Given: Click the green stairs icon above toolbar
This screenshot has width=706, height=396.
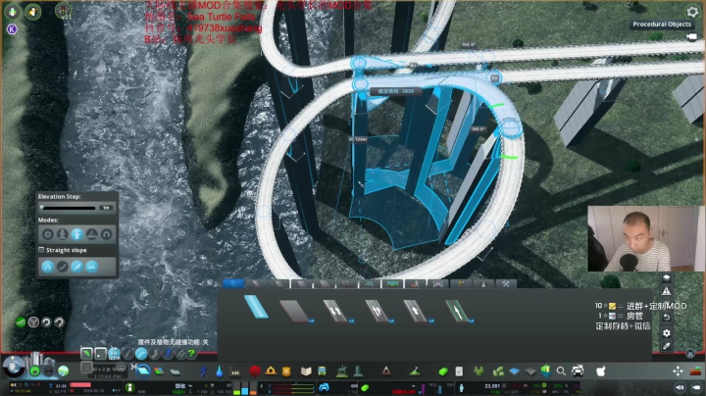Looking at the screenshot, I should point(21,322).
